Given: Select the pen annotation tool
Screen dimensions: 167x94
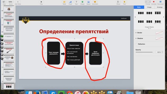Looking at the screenshot, I should [2, 40].
